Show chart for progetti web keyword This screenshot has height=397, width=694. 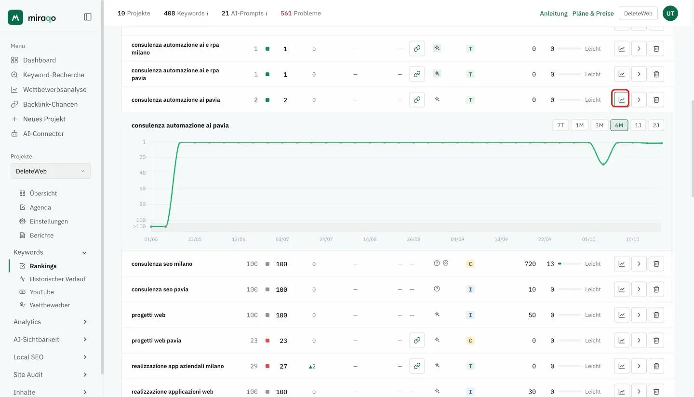point(621,315)
